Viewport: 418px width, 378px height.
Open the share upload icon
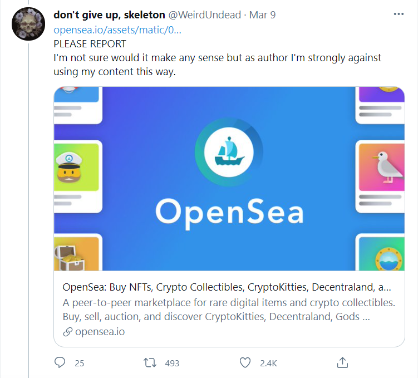[x=342, y=362]
